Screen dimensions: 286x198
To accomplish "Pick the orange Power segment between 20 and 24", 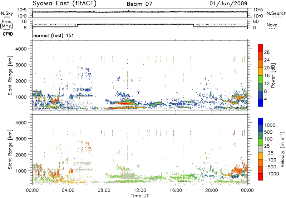I will coord(261,64).
